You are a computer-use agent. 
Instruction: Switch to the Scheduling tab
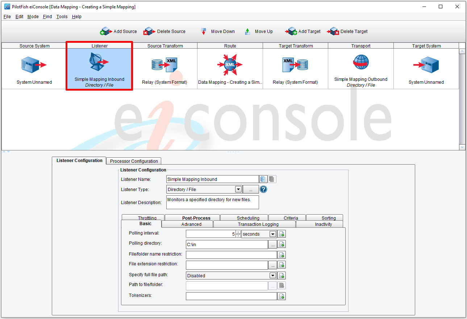click(x=244, y=217)
